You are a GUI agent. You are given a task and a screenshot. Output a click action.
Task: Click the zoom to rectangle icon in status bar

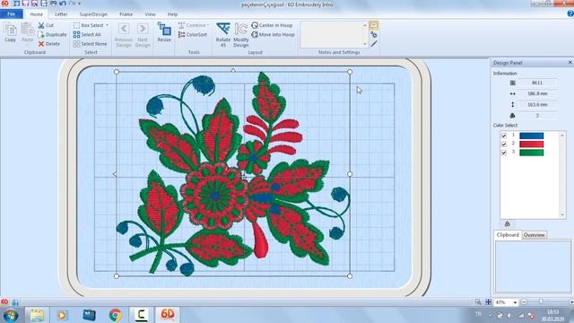click(x=478, y=302)
